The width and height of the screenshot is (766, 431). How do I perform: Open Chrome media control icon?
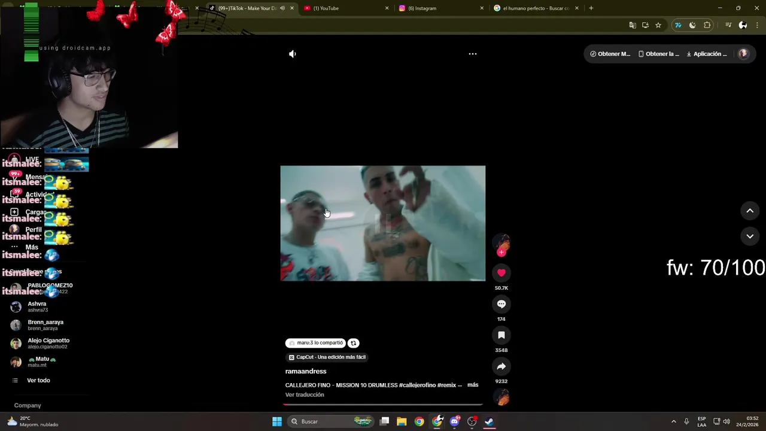pos(728,25)
